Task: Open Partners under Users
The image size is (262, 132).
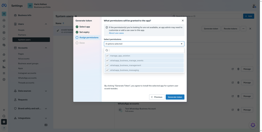Action: pos(22,35)
